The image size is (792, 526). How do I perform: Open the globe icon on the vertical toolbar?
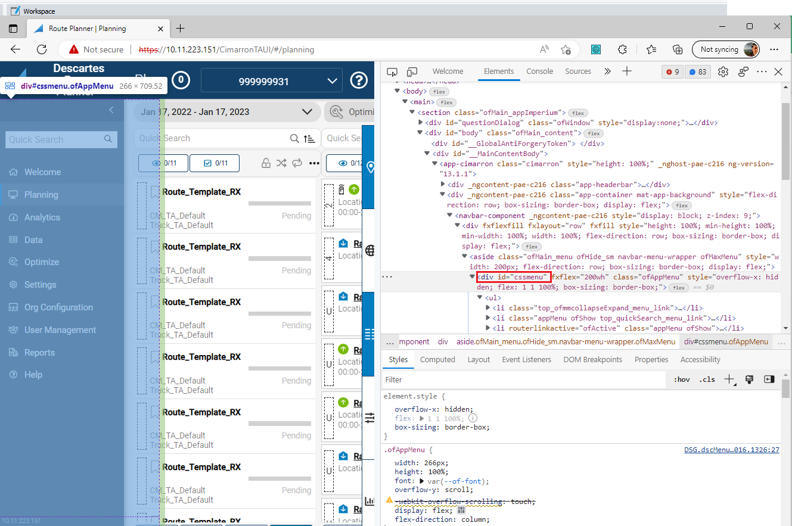(369, 250)
